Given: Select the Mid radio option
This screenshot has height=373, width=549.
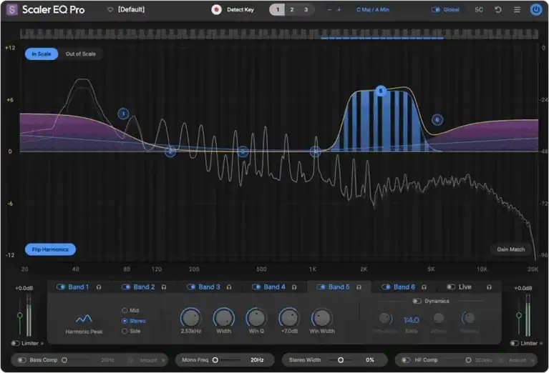Looking at the screenshot, I should [125, 310].
